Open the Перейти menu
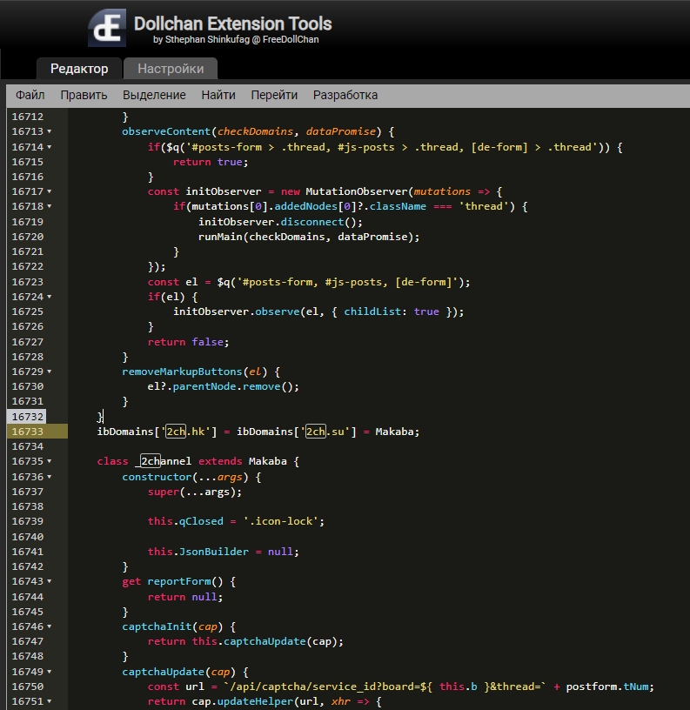The image size is (690, 710). [x=274, y=95]
